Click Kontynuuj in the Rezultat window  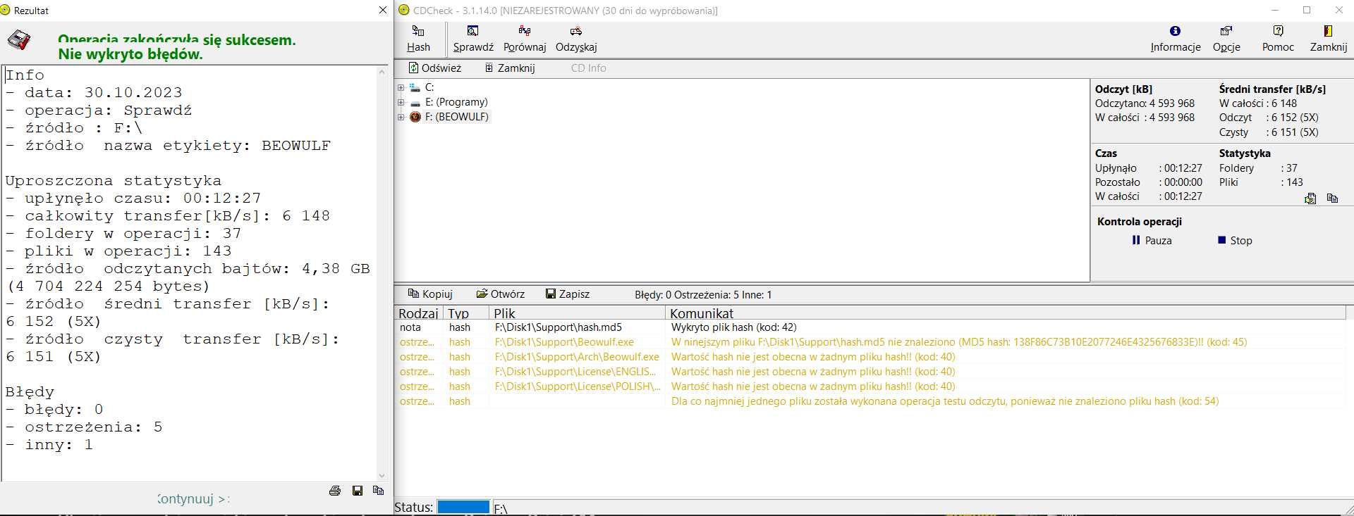(193, 499)
